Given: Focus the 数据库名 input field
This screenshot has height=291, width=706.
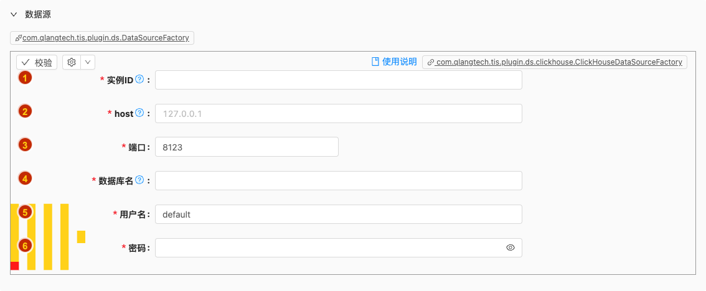Looking at the screenshot, I should tap(338, 181).
